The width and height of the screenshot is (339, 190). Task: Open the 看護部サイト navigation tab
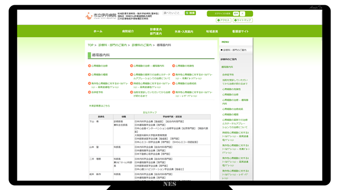pyautogui.click(x=240, y=31)
